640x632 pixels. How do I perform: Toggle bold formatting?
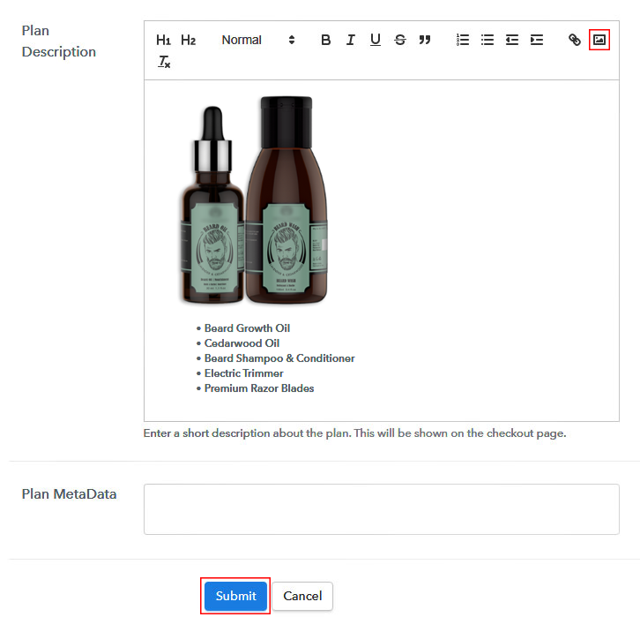tap(325, 40)
